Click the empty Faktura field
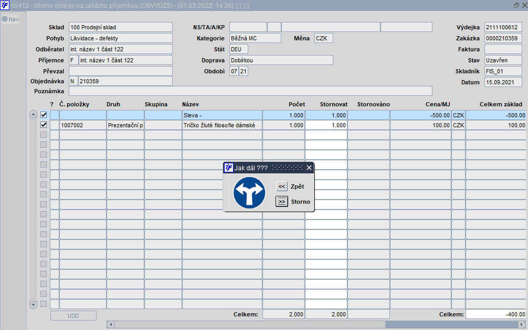The width and height of the screenshot is (528, 330). click(x=503, y=49)
